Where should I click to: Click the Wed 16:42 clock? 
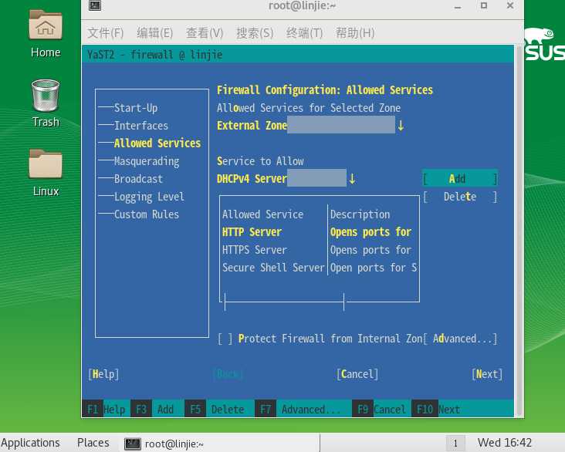coord(505,443)
